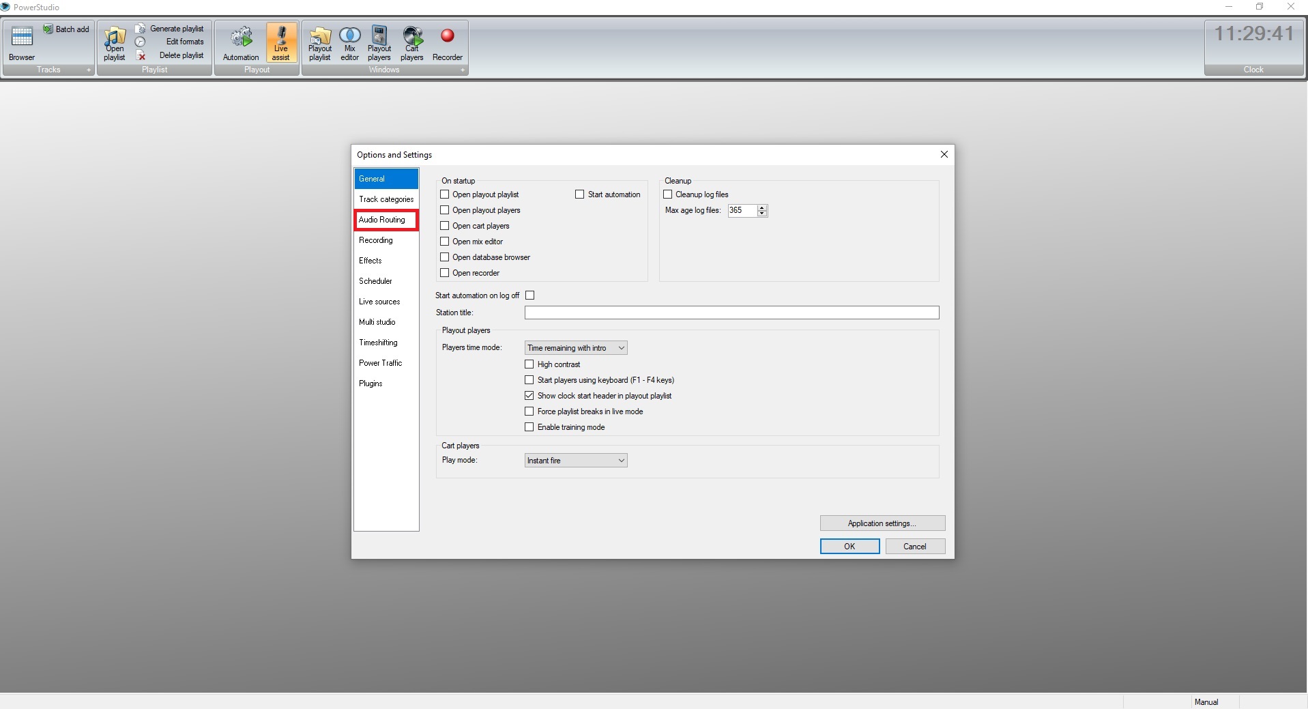This screenshot has height=709, width=1308.
Task: Click the Application settings button
Action: click(882, 523)
